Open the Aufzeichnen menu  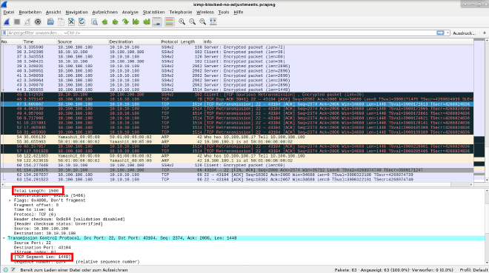coord(104,12)
